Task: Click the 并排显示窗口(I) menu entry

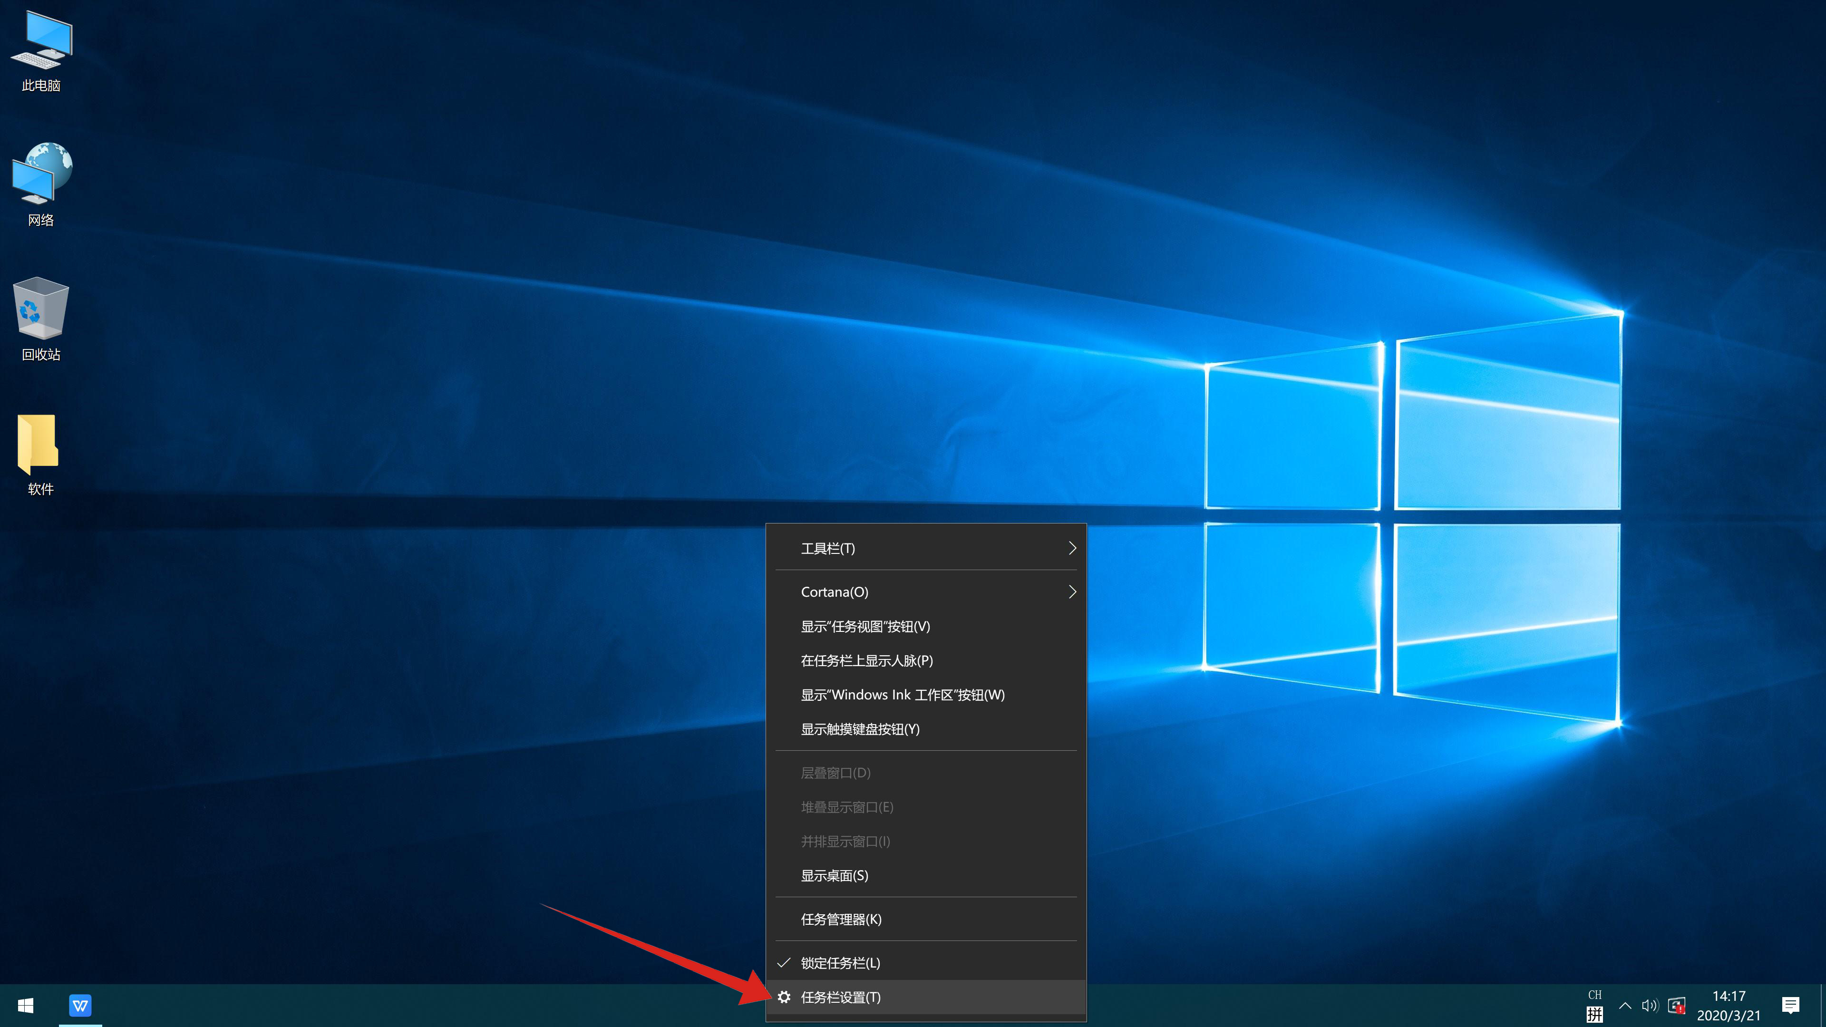Action: [x=926, y=841]
